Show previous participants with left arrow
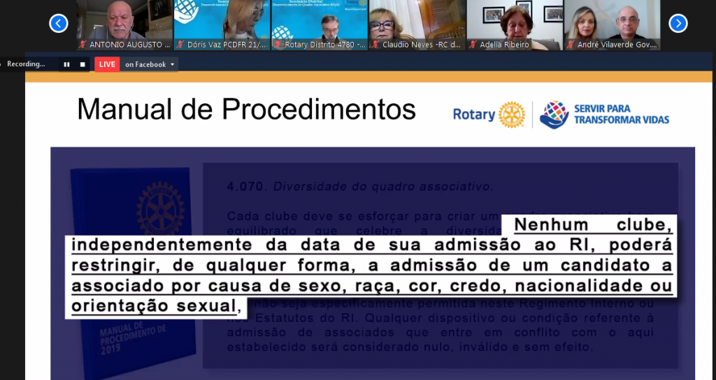 click(59, 24)
